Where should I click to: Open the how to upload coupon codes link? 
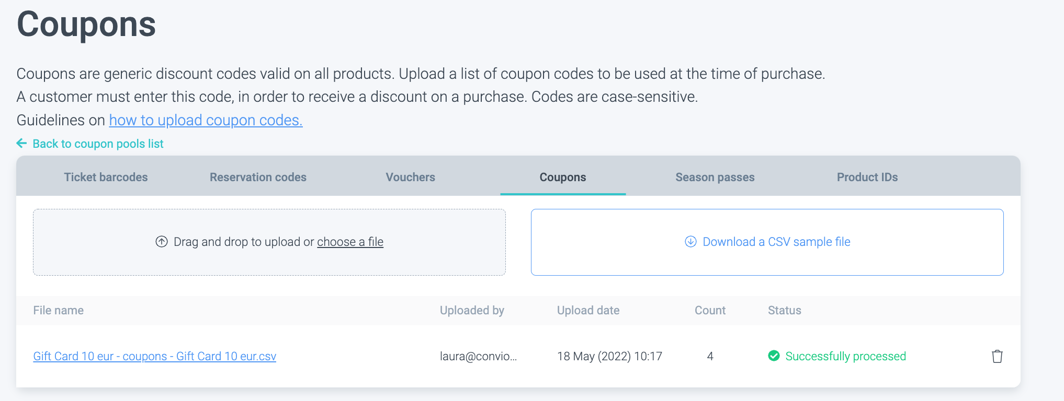pyautogui.click(x=206, y=120)
